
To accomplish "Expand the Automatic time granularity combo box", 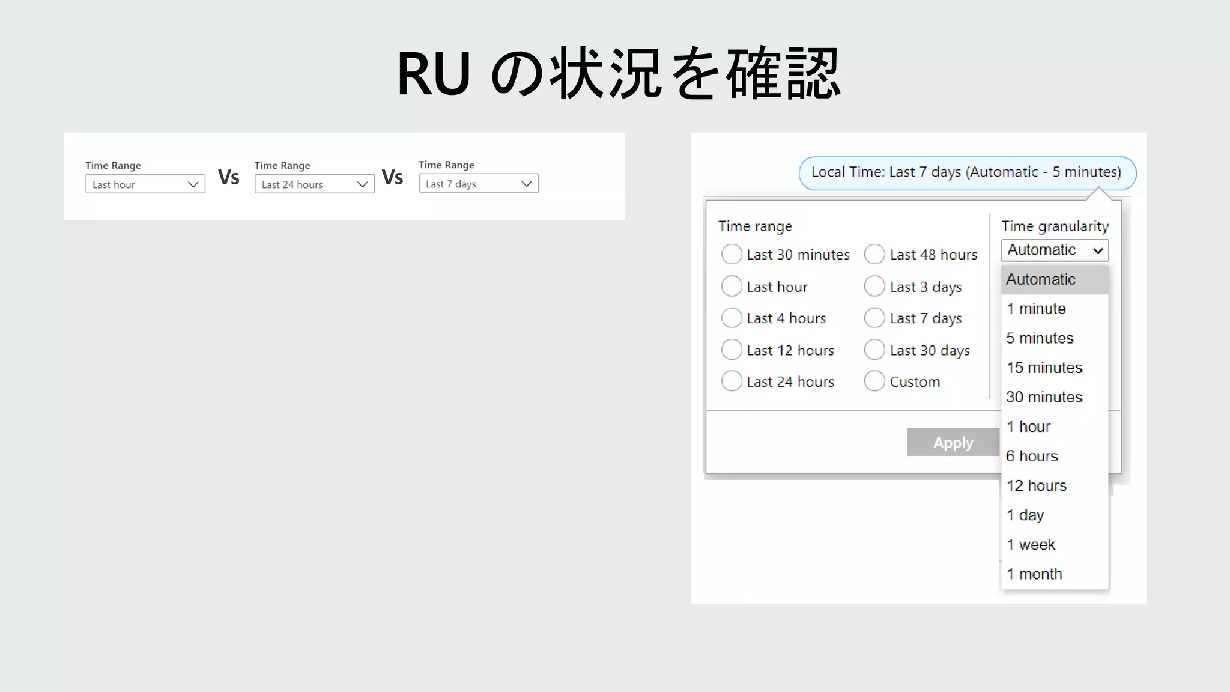I will click(1055, 250).
